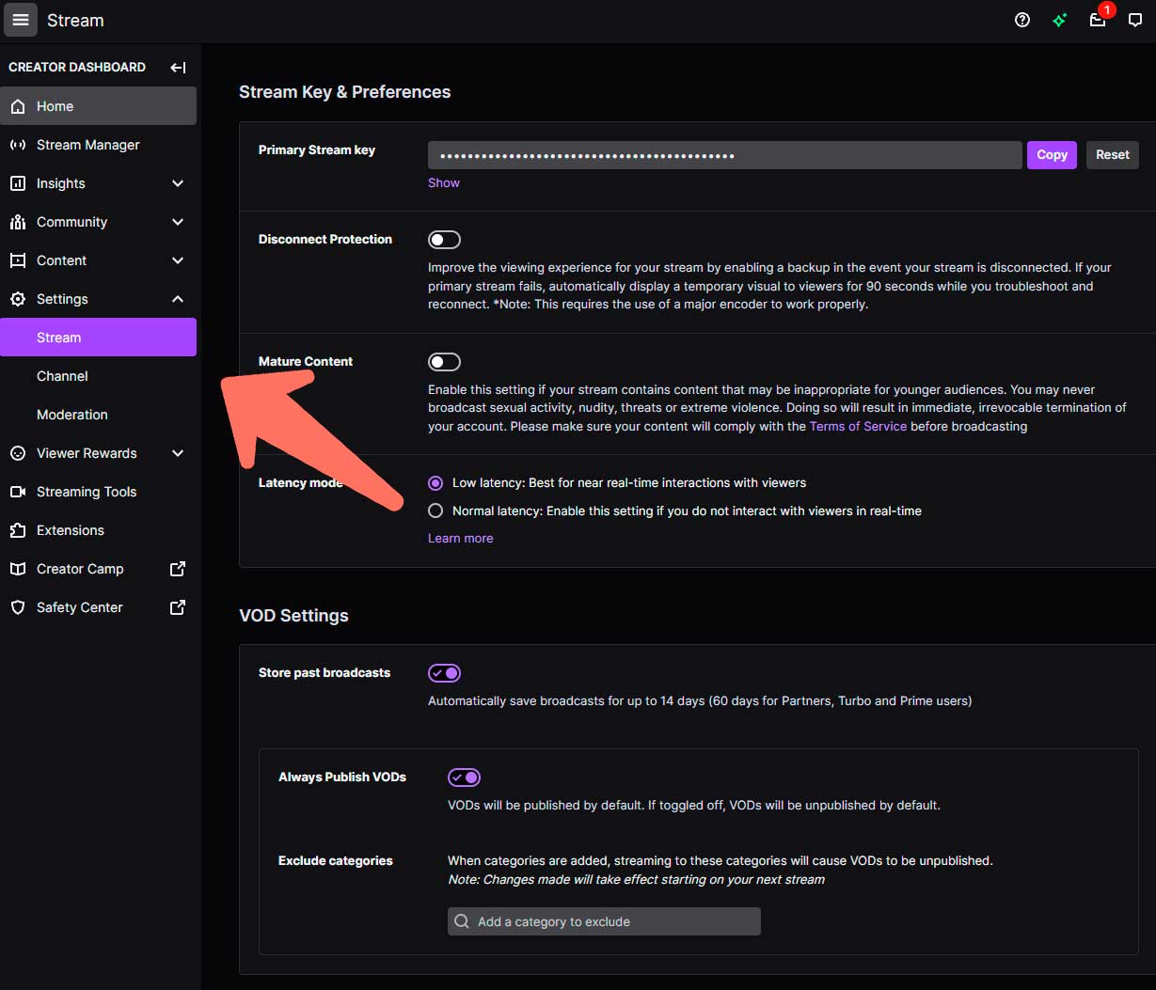Click the Safety Center shield icon
Viewport: 1156px width, 990px height.
point(18,607)
